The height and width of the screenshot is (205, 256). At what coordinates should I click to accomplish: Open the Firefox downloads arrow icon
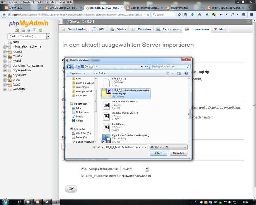click(192, 15)
